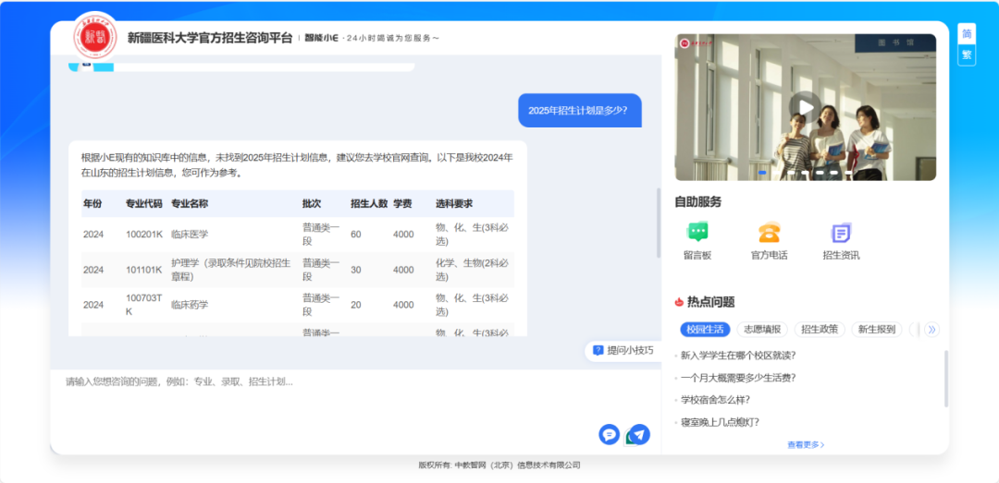Open the 招生资讯 admissions news icon
The height and width of the screenshot is (483, 999).
click(840, 233)
